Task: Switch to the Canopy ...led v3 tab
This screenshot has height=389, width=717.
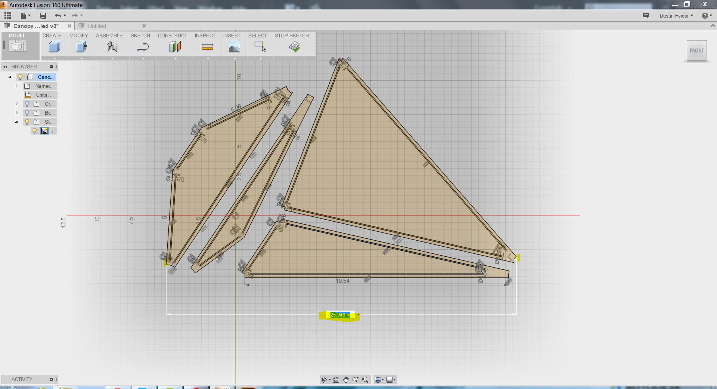Action: [x=36, y=26]
